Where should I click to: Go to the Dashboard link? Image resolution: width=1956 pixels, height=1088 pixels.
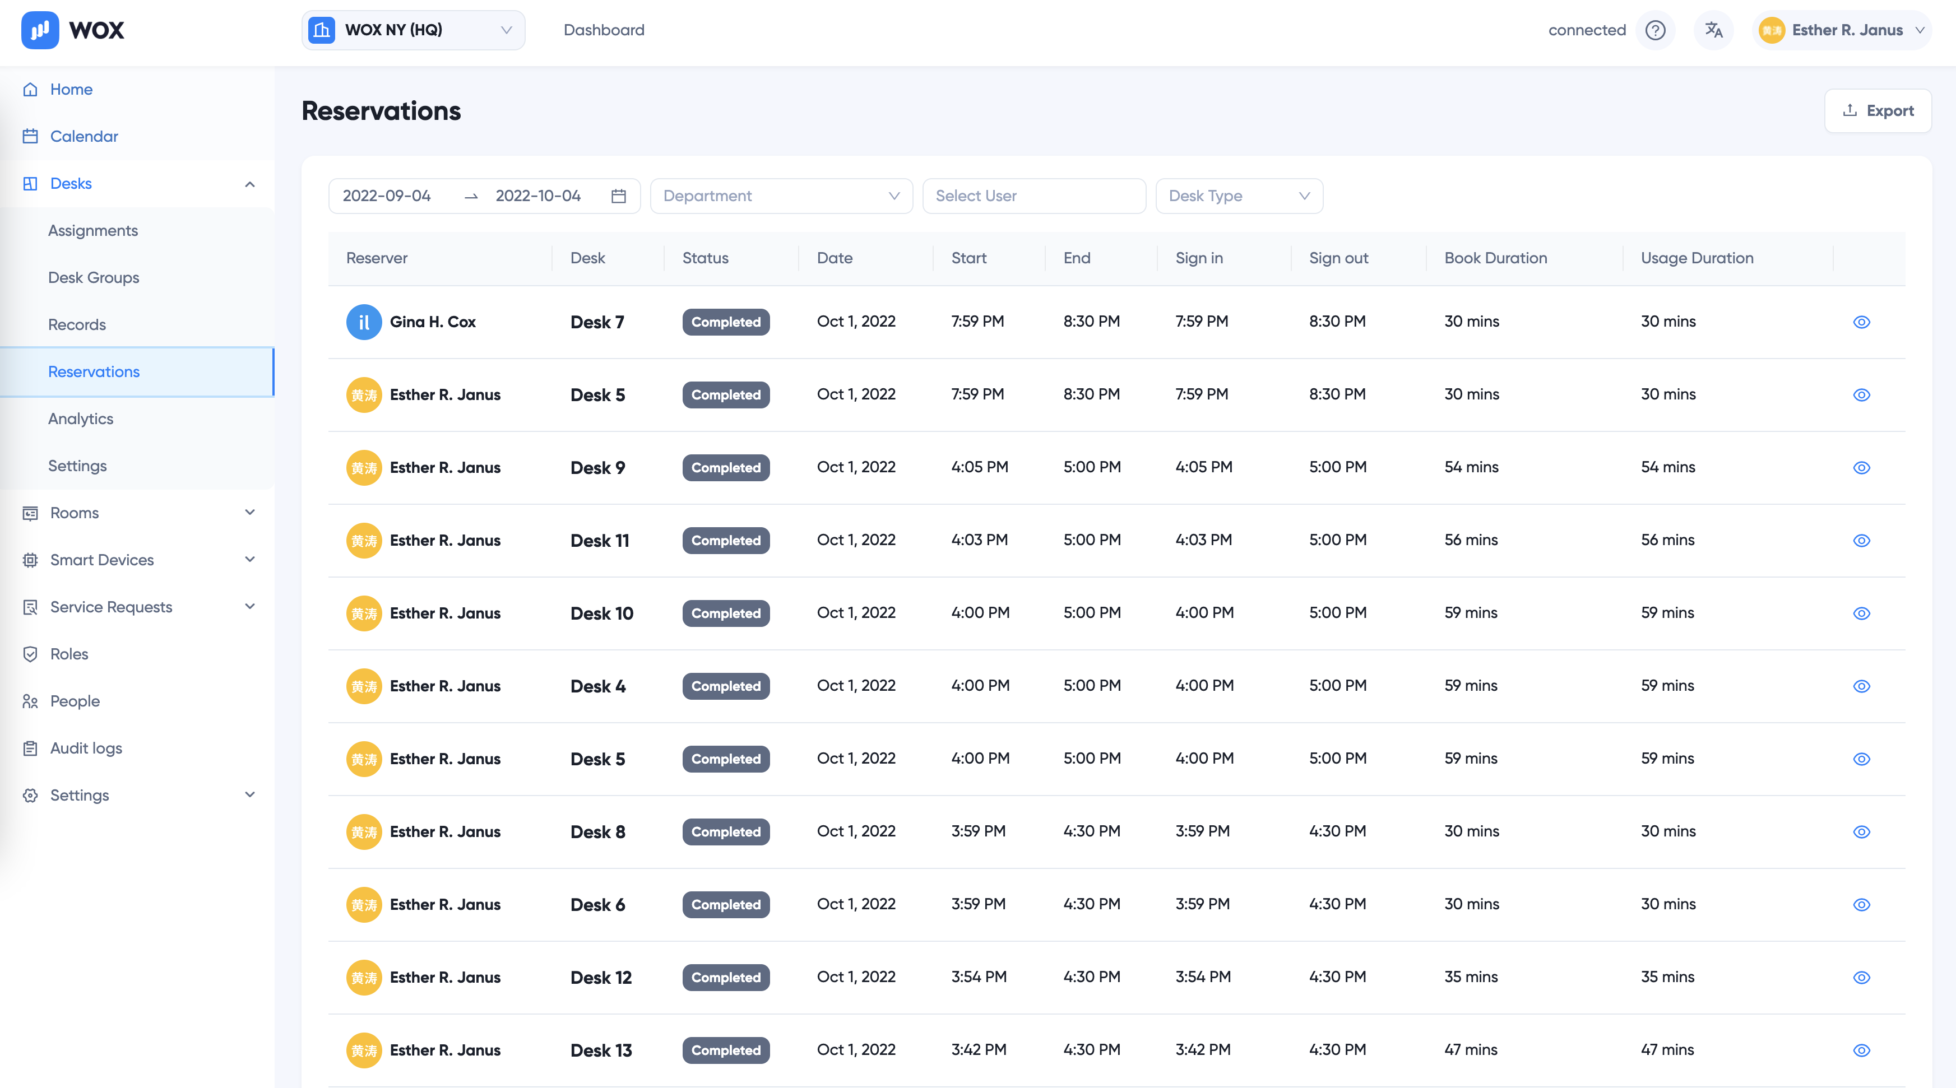point(604,30)
